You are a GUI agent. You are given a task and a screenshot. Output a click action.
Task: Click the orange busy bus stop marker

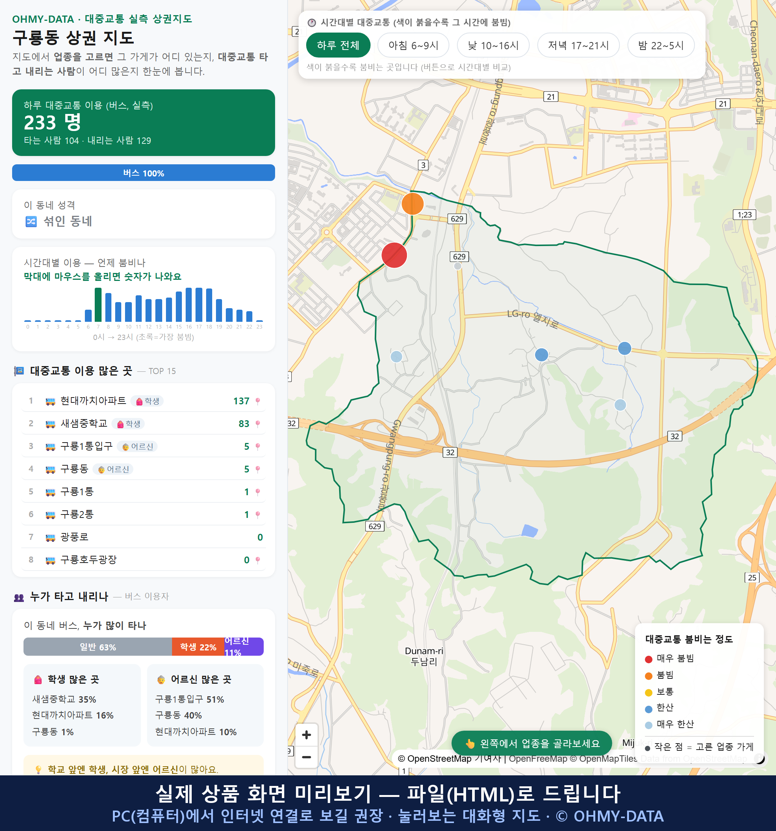(413, 204)
